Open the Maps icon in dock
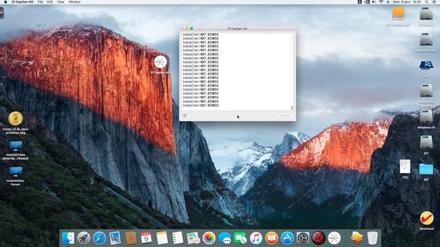Image resolution: width=440 pixels, height=247 pixels. click(193, 238)
